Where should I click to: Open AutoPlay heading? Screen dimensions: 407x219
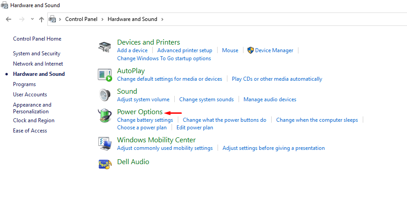point(131,71)
